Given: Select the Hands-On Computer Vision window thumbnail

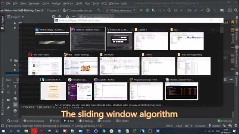Looking at the screenshot, I should (x=88, y=39).
